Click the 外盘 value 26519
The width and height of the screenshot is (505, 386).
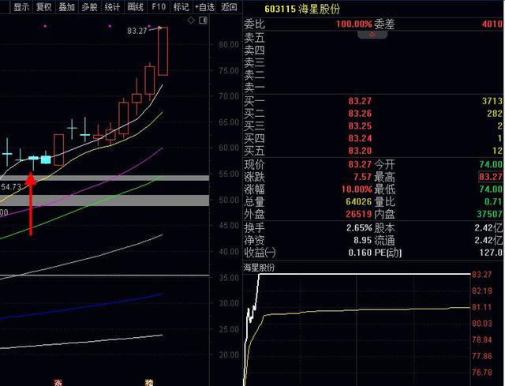(x=358, y=214)
